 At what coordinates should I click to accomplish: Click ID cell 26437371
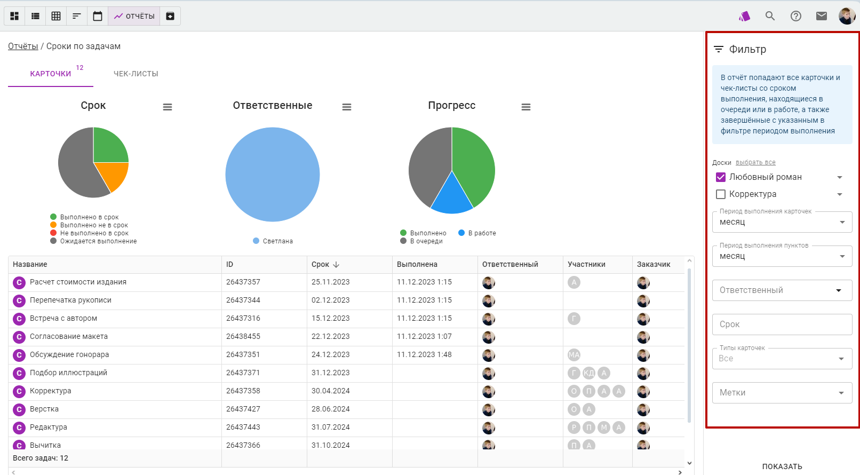click(x=243, y=373)
